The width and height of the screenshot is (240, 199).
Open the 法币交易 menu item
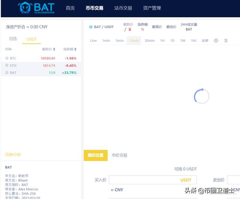click(123, 8)
